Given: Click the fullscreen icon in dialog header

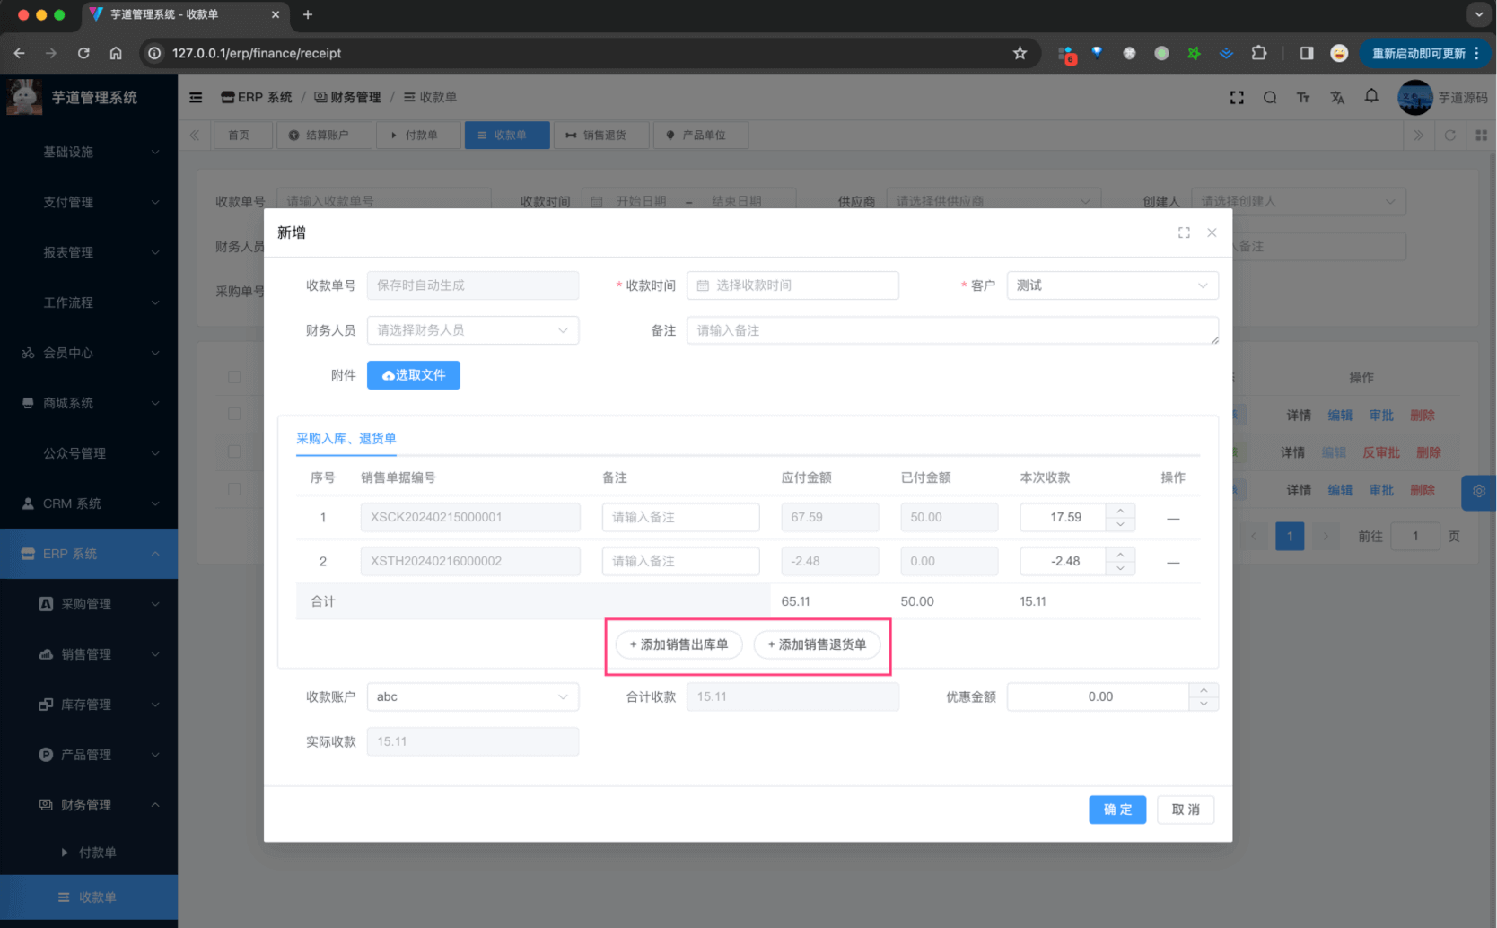Looking at the screenshot, I should tap(1184, 232).
